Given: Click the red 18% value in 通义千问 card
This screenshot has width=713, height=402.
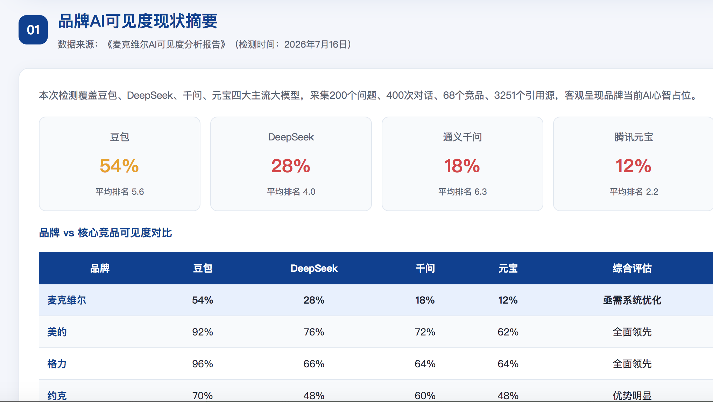Looking at the screenshot, I should tap(462, 166).
